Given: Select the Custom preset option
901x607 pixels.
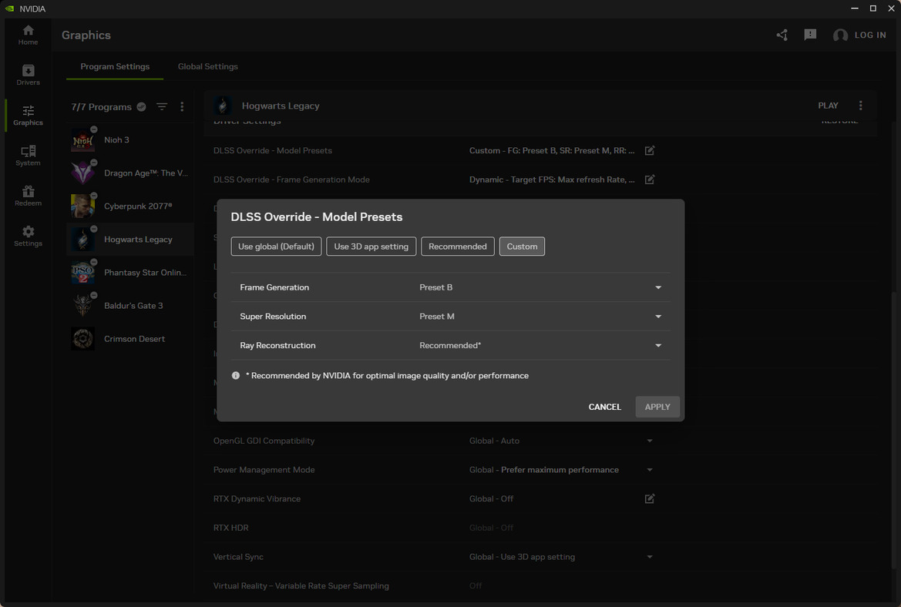Looking at the screenshot, I should [522, 246].
